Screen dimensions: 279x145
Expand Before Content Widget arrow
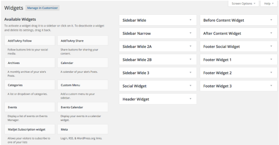point(271,20)
